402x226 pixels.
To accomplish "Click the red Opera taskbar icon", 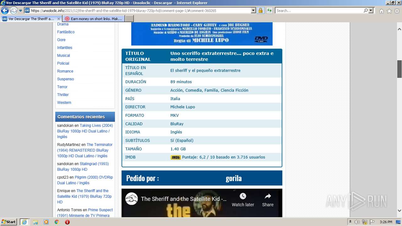I will pos(67,222).
